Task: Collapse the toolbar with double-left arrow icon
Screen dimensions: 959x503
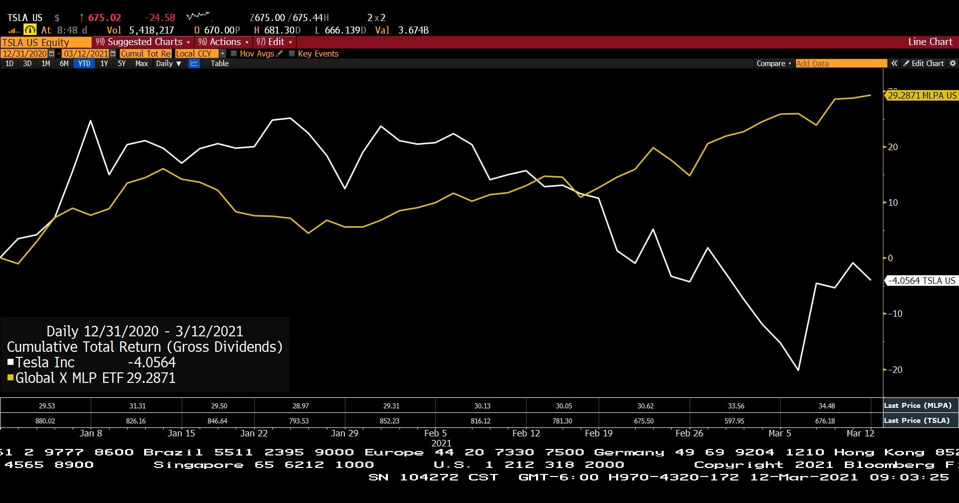Action: 894,64
